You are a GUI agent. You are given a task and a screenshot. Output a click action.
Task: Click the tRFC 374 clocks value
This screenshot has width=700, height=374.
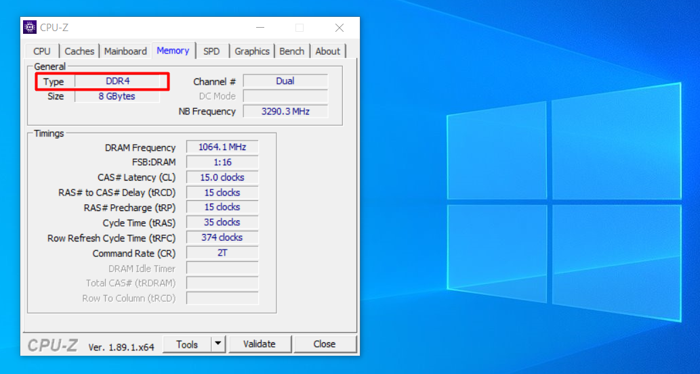222,237
